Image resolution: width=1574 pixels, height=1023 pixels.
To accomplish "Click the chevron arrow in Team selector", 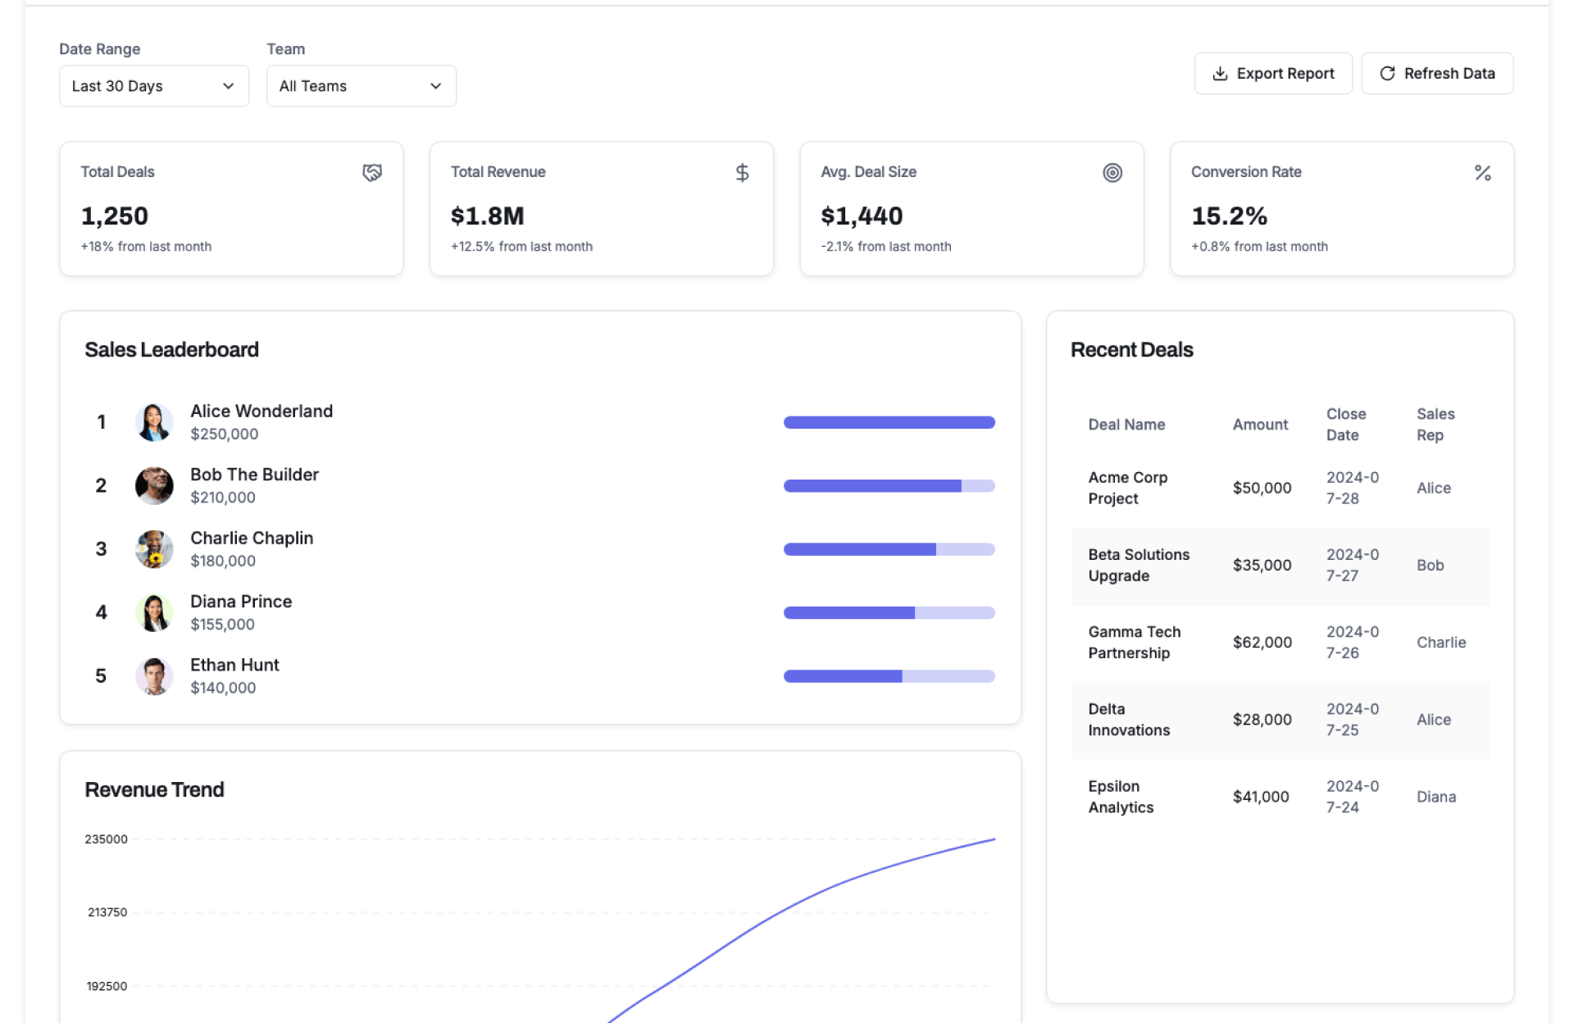I will tap(435, 86).
